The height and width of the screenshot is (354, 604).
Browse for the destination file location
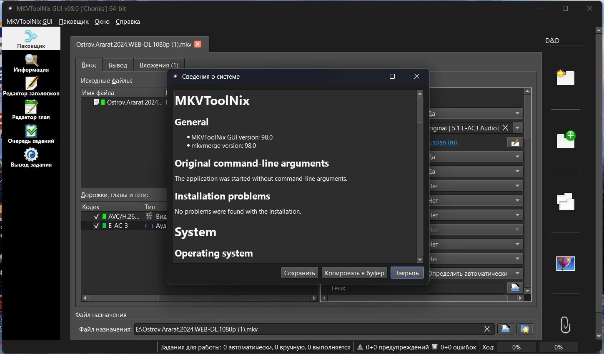(505, 329)
